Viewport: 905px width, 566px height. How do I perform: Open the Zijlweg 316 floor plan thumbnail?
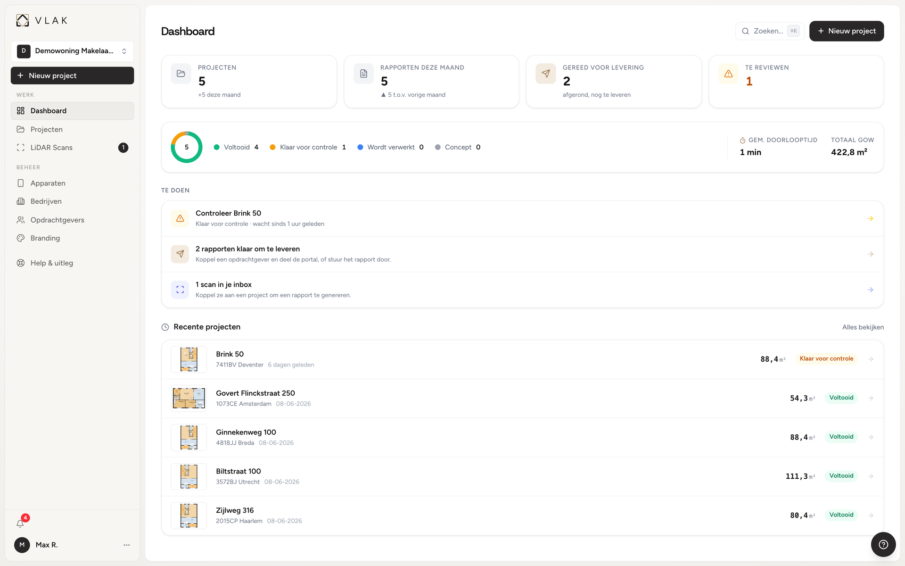pyautogui.click(x=189, y=516)
